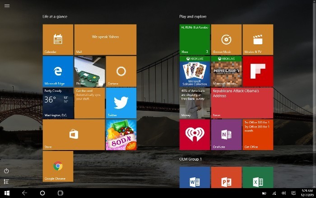Open the Photos tile
316x198 pixels.
[x=90, y=71]
